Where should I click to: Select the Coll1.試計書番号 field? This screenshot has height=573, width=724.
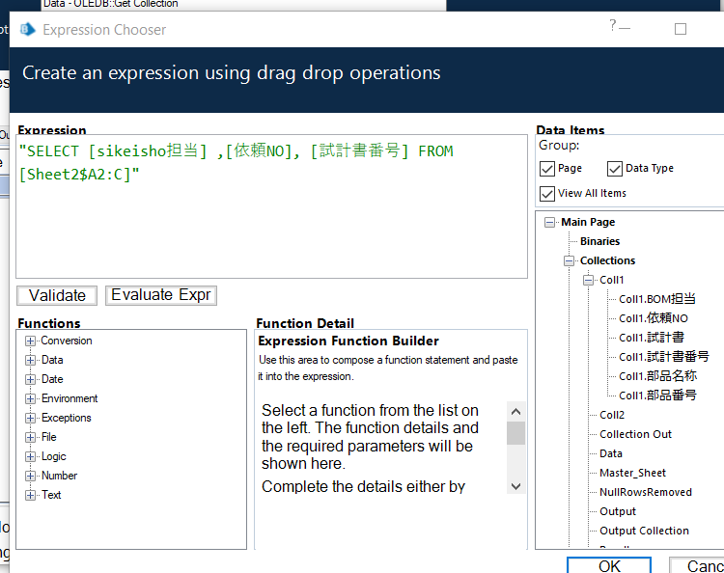pyautogui.click(x=663, y=357)
